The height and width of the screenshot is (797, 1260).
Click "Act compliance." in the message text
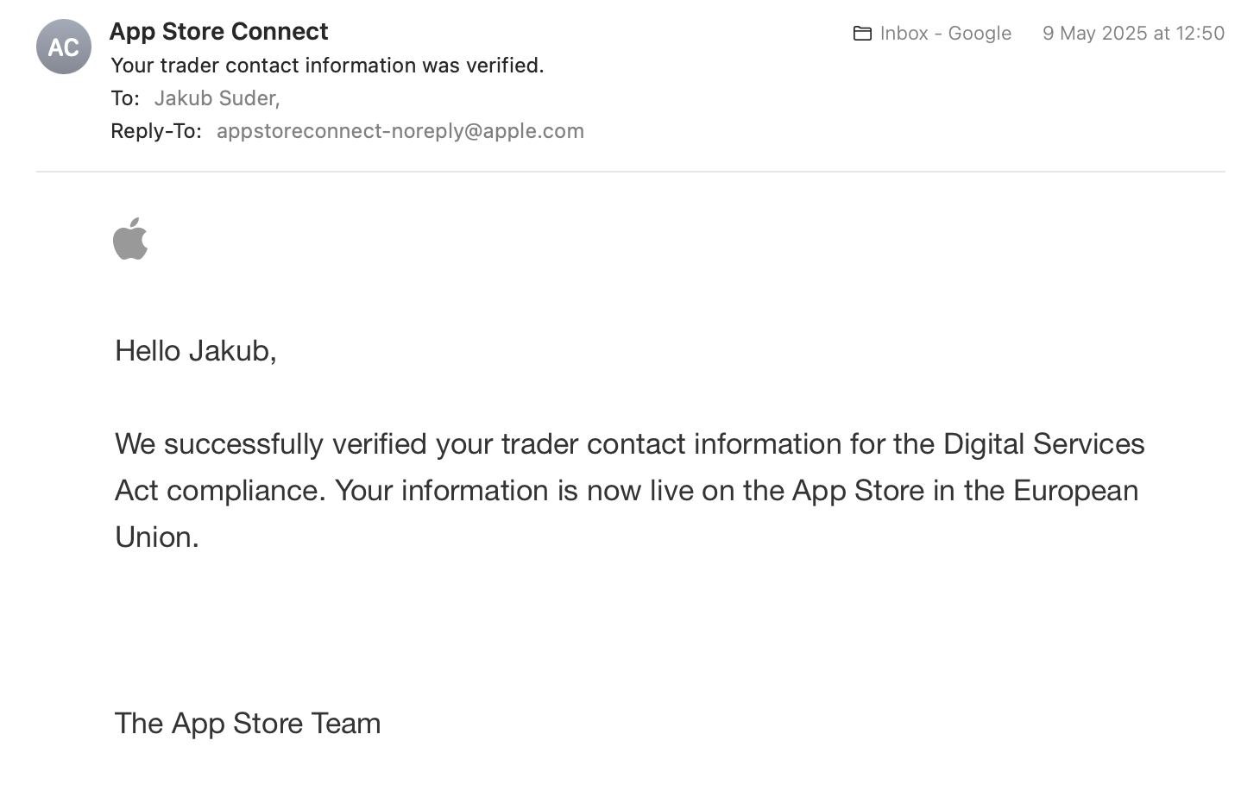(x=220, y=491)
